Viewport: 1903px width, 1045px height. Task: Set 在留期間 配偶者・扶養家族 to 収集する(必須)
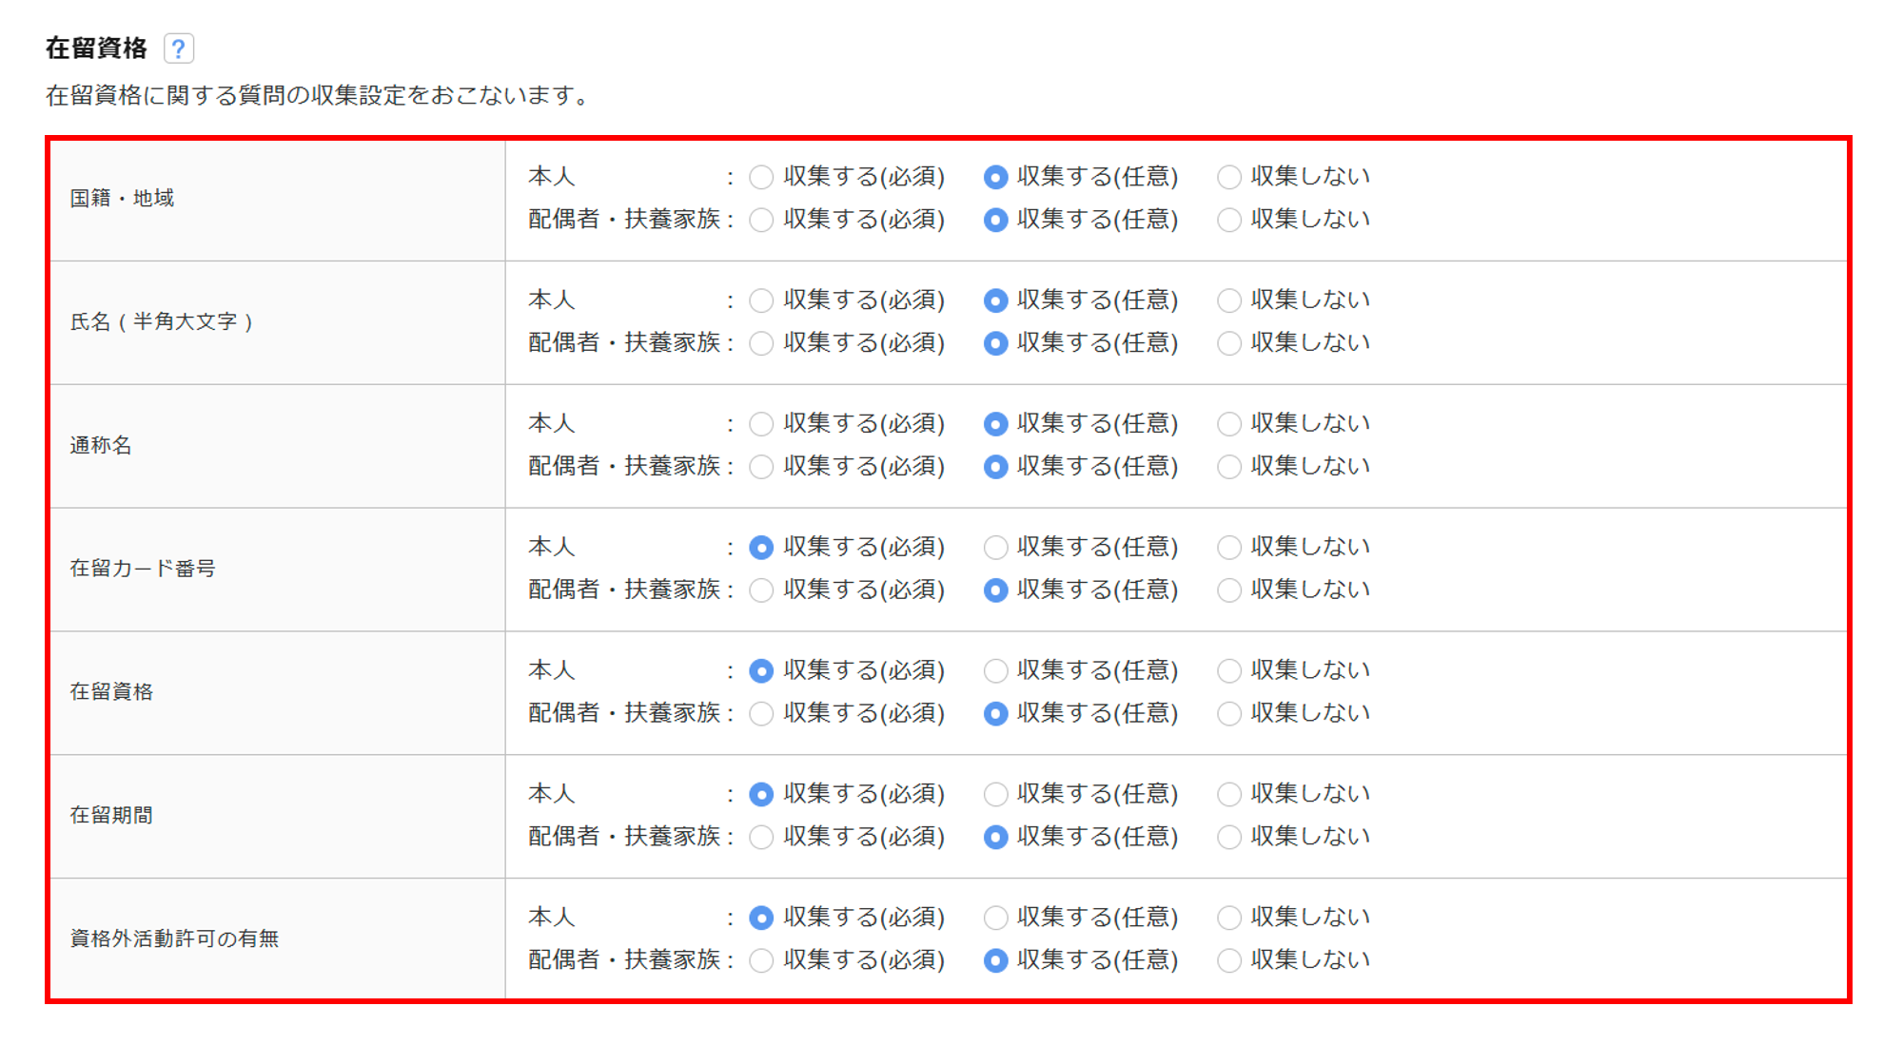[761, 837]
